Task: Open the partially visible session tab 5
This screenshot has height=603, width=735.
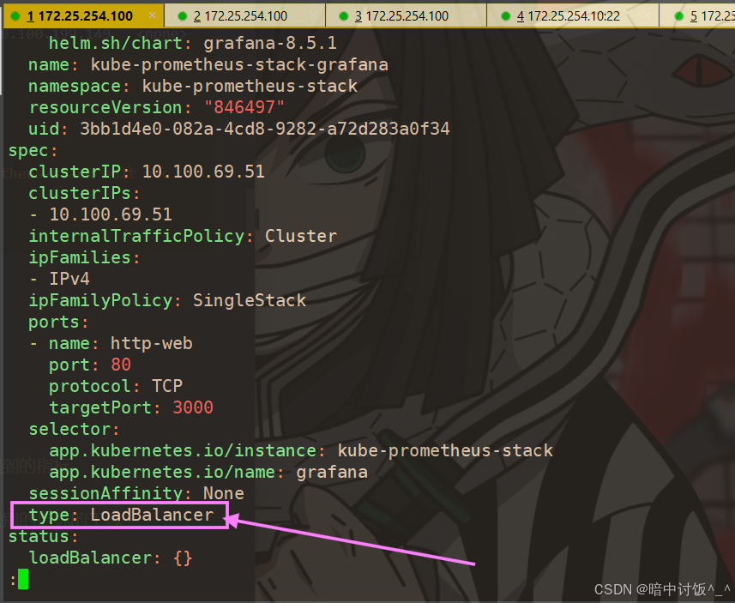Action: pyautogui.click(x=697, y=16)
